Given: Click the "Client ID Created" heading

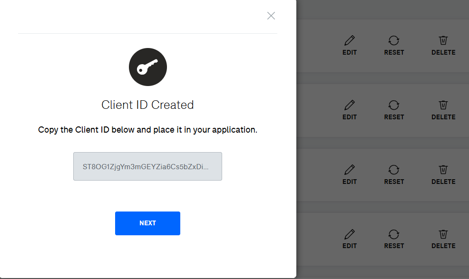Looking at the screenshot, I should [x=147, y=105].
